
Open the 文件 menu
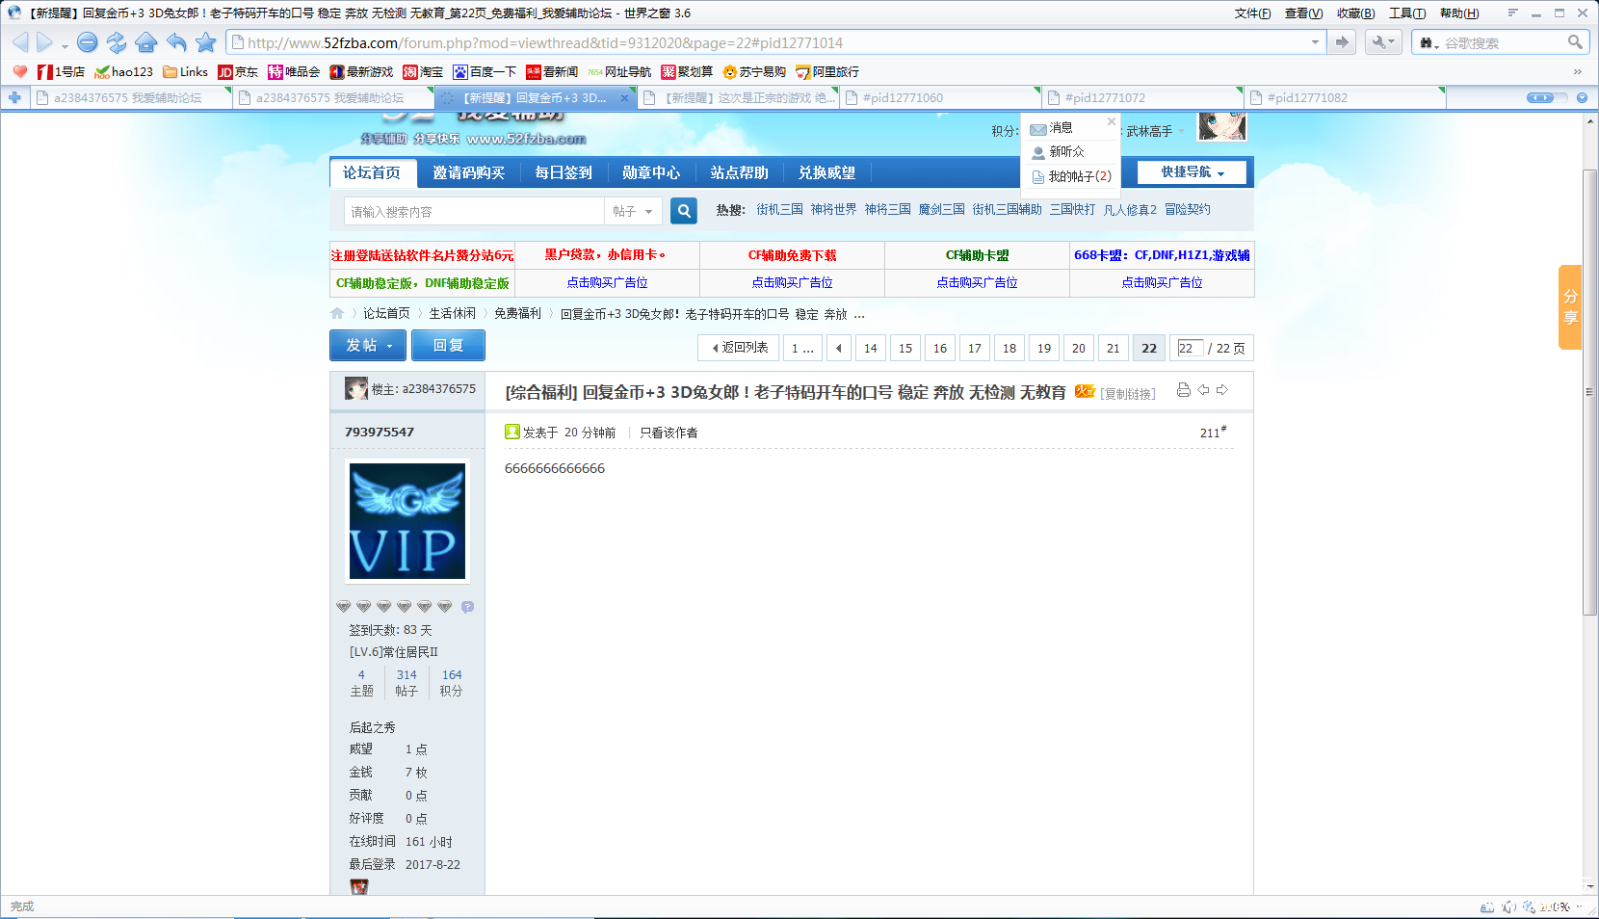click(1252, 13)
